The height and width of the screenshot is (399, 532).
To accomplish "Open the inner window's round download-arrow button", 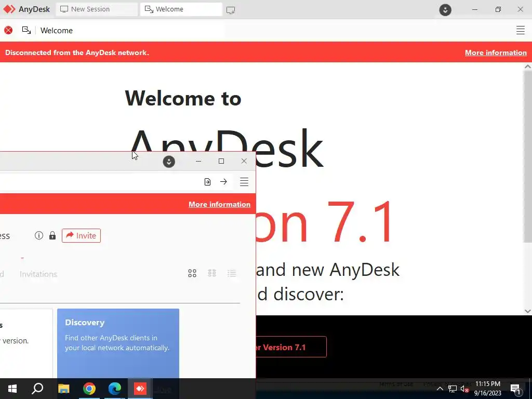I will tap(169, 162).
